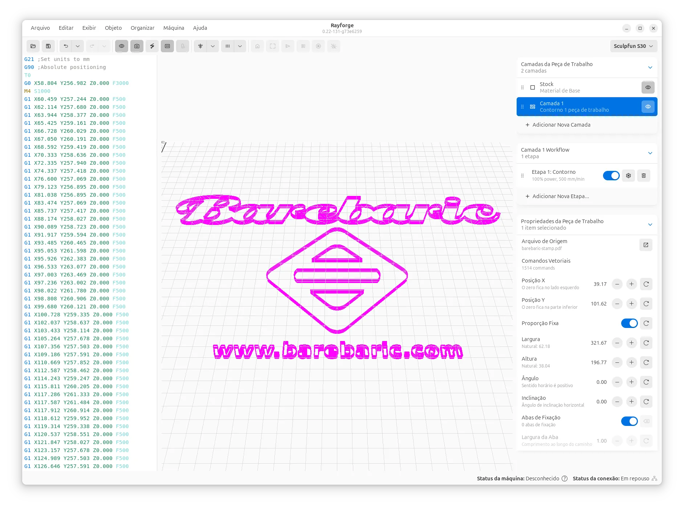Activate the frame job outline icon
Image resolution: width=684 pixels, height=509 pixels.
273,46
